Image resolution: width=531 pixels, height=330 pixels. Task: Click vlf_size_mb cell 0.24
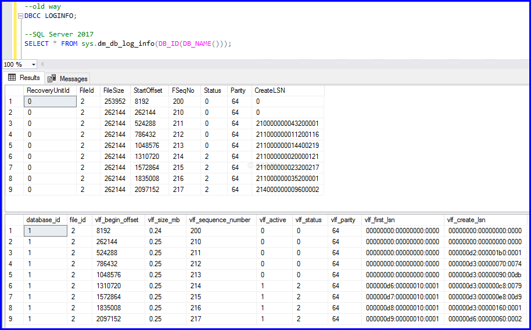(165, 231)
